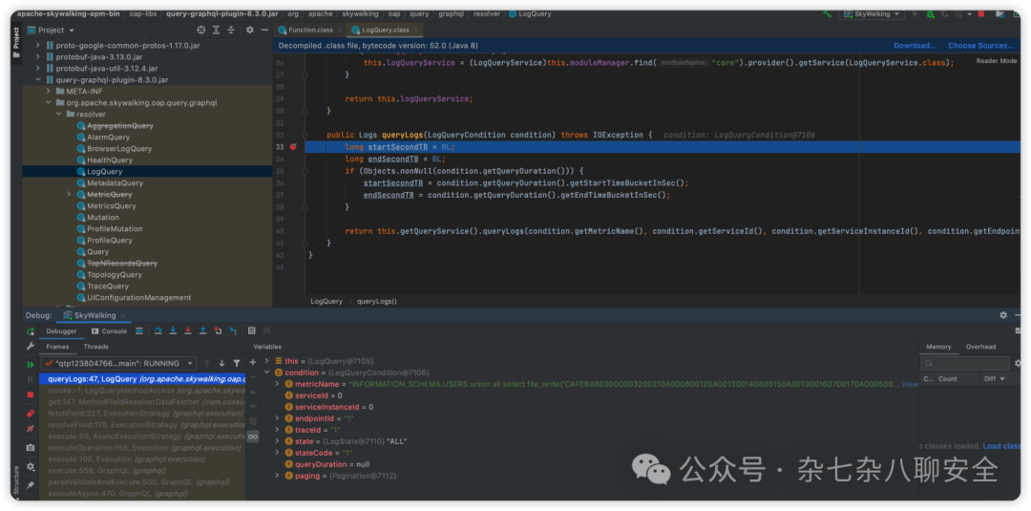Select the Memory tab
This screenshot has width=1031, height=511.
coord(938,347)
